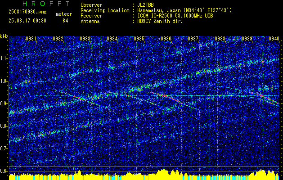Click the 0935 time marker
Screen dimensions: 283x180
(139, 38)
